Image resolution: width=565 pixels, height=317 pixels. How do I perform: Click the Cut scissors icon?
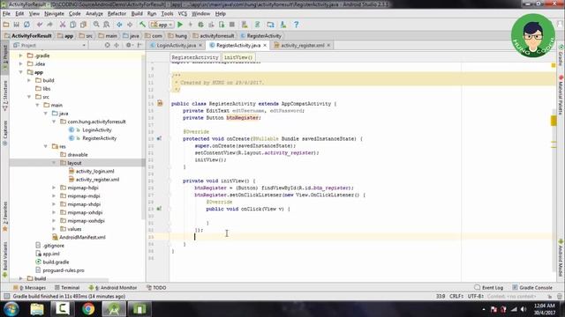63,25
